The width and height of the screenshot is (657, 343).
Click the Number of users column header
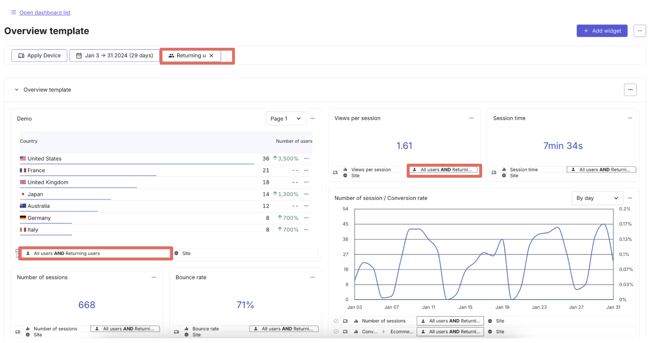tap(294, 141)
